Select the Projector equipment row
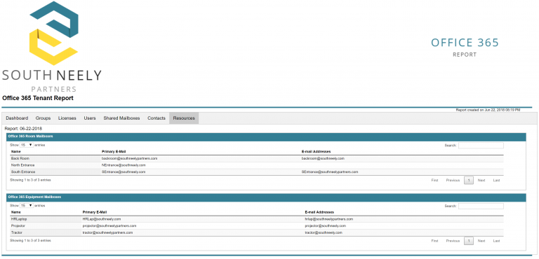Screen dimensions: 539x259 [257, 225]
